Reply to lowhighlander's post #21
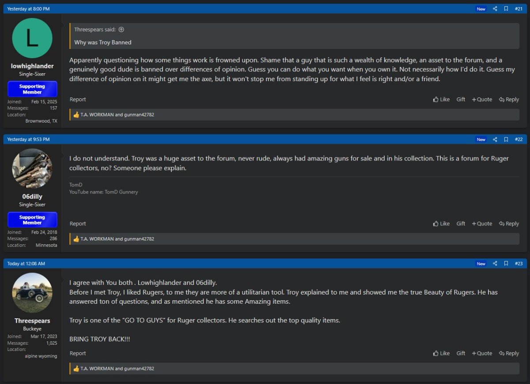 [x=509, y=100]
